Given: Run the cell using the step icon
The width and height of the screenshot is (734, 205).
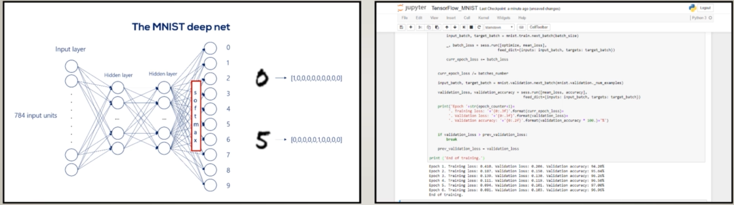Looking at the screenshot, I should click(465, 27).
